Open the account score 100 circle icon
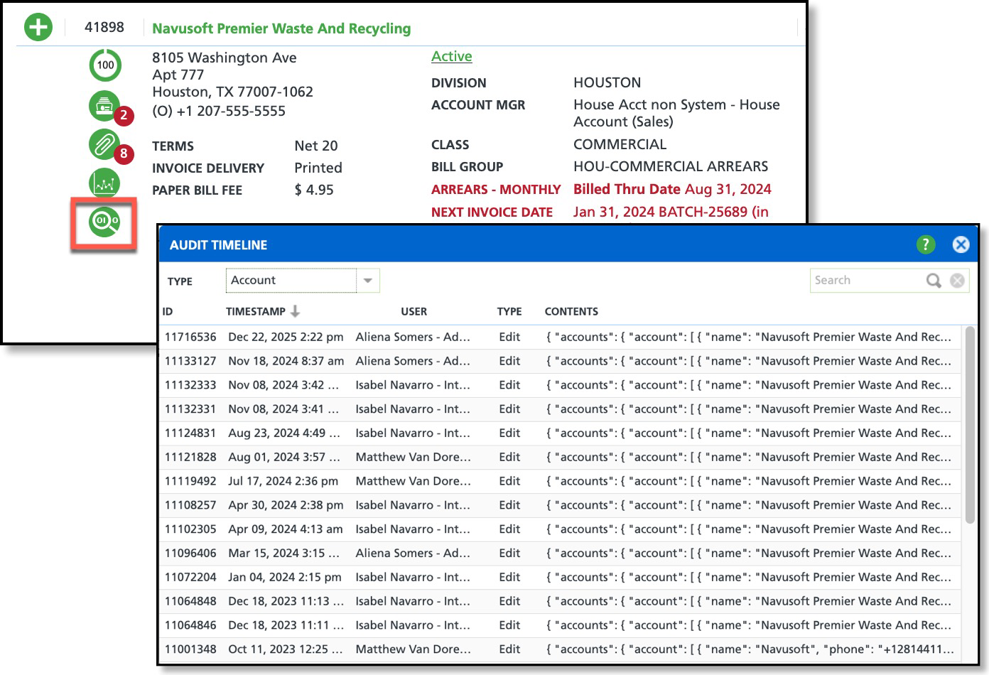The image size is (989, 675). (x=105, y=65)
